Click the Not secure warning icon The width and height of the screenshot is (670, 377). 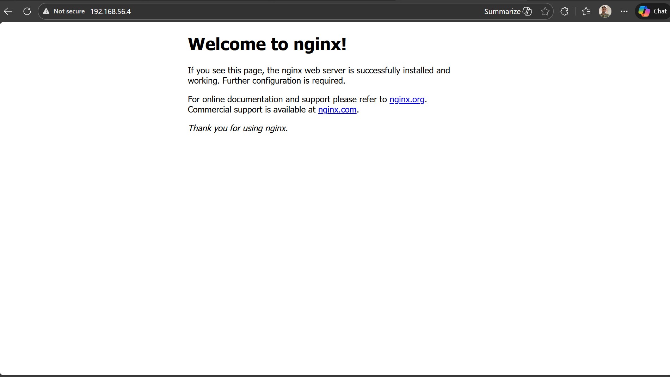coord(46,11)
